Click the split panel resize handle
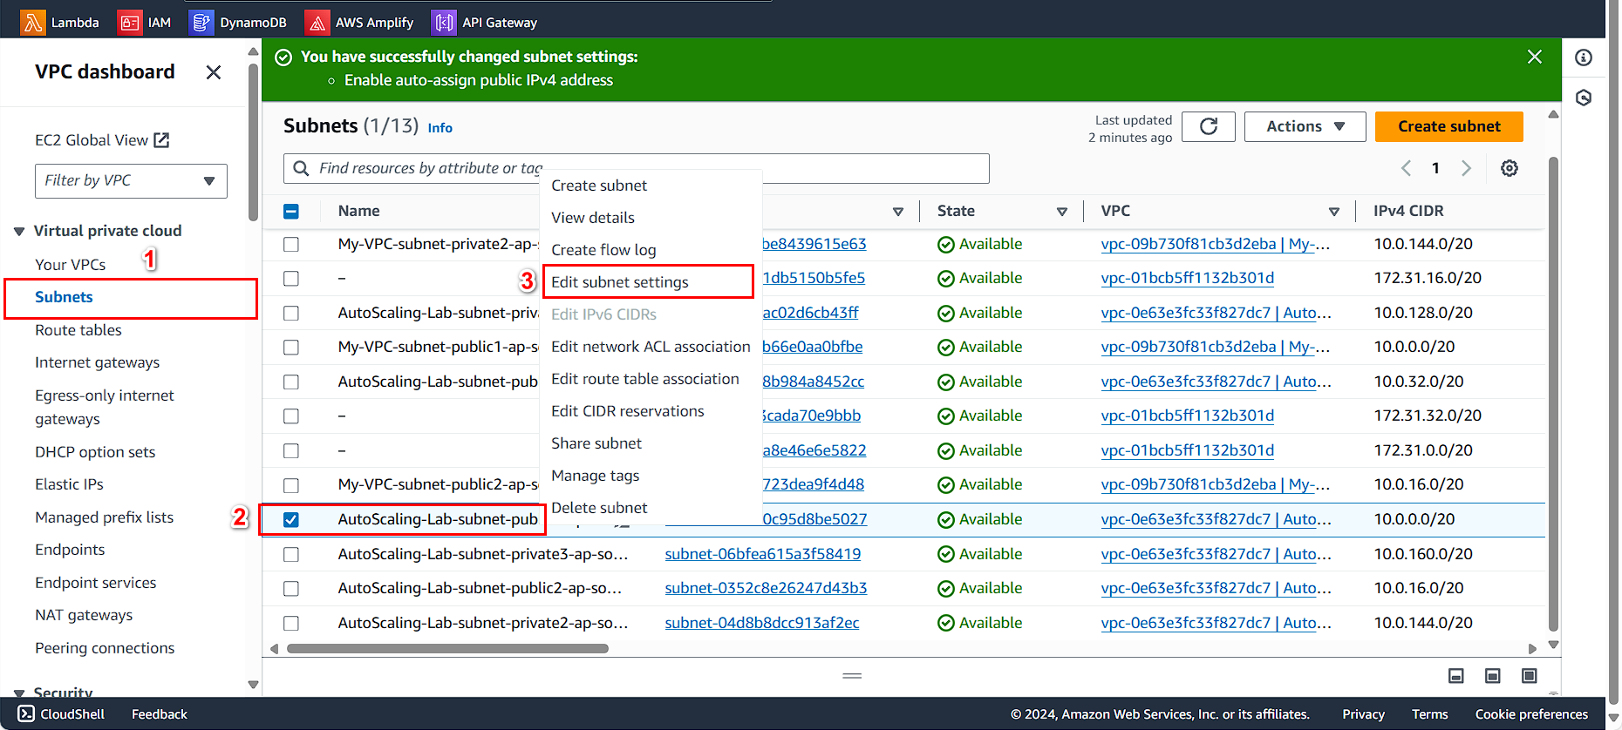Viewport: 1622px width, 730px height. pos(852,676)
